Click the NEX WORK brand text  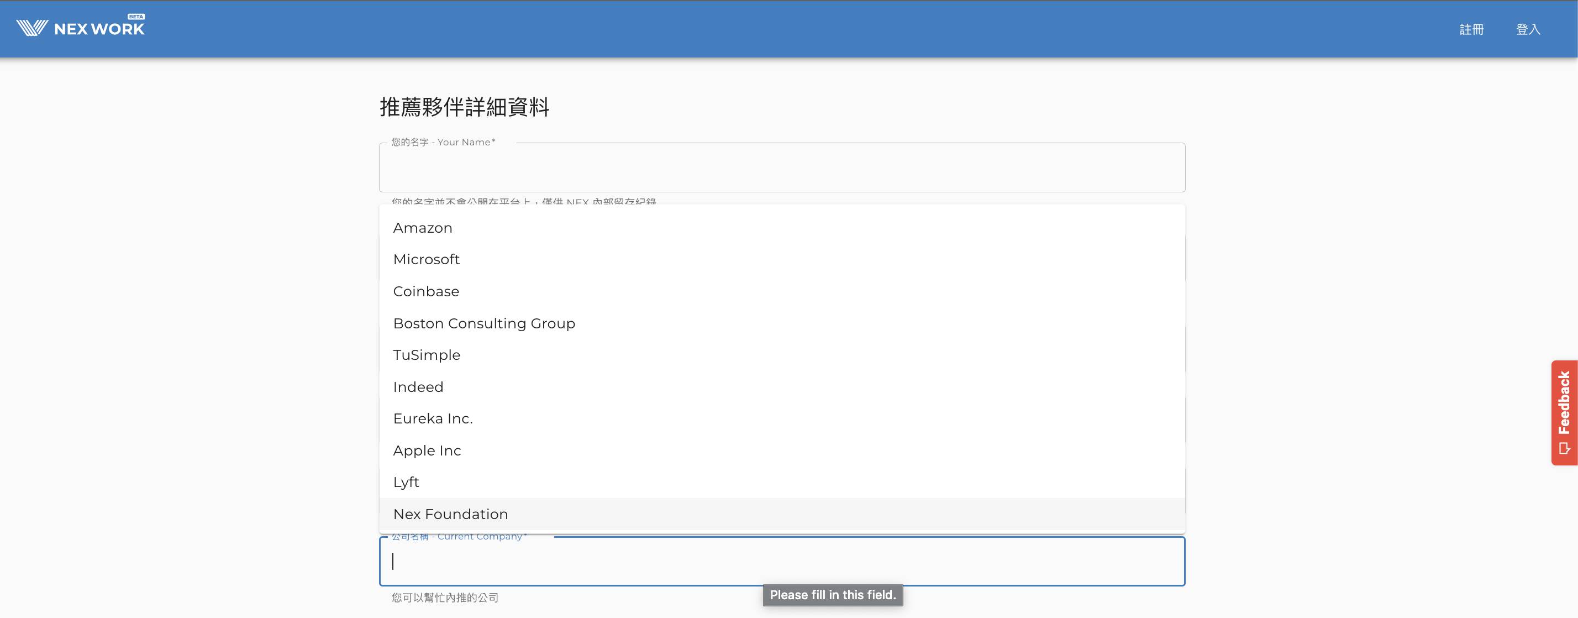coord(99,29)
